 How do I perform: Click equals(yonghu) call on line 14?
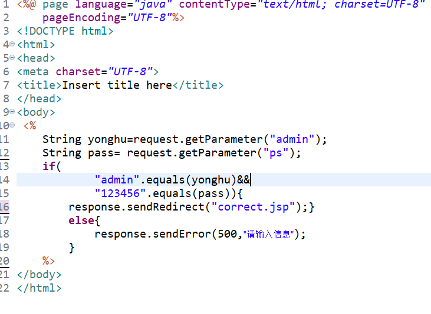coord(191,180)
